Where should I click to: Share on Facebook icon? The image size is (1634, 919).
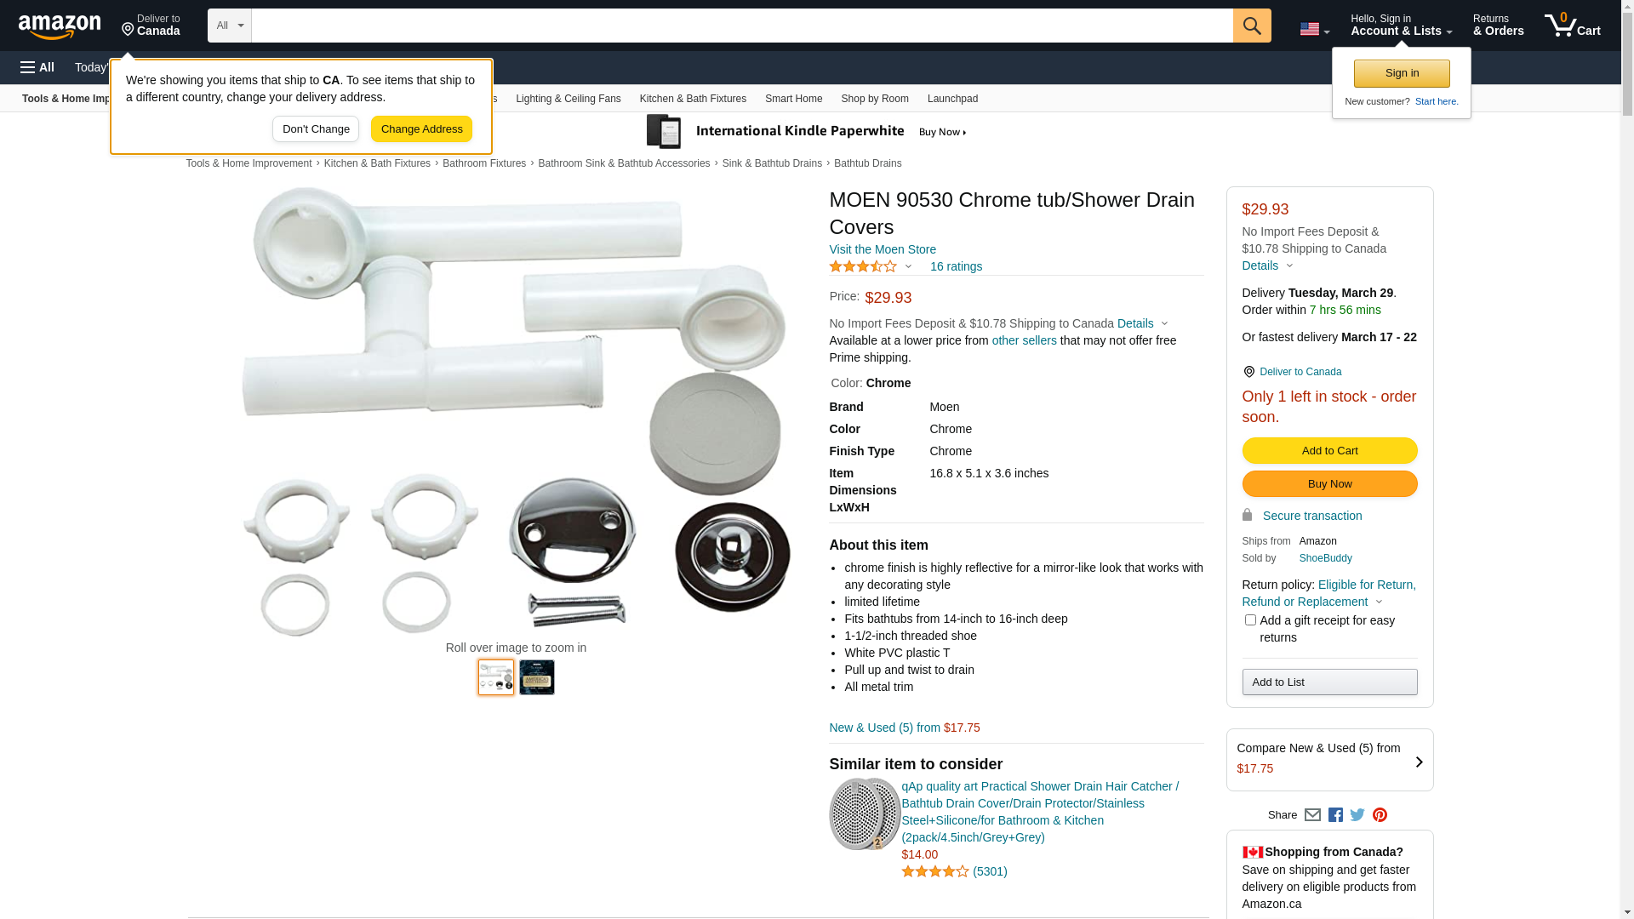1335,815
